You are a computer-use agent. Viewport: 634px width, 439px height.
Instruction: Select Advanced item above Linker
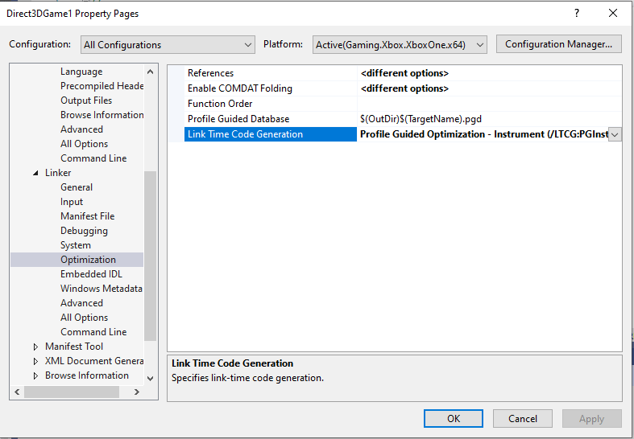(x=81, y=129)
